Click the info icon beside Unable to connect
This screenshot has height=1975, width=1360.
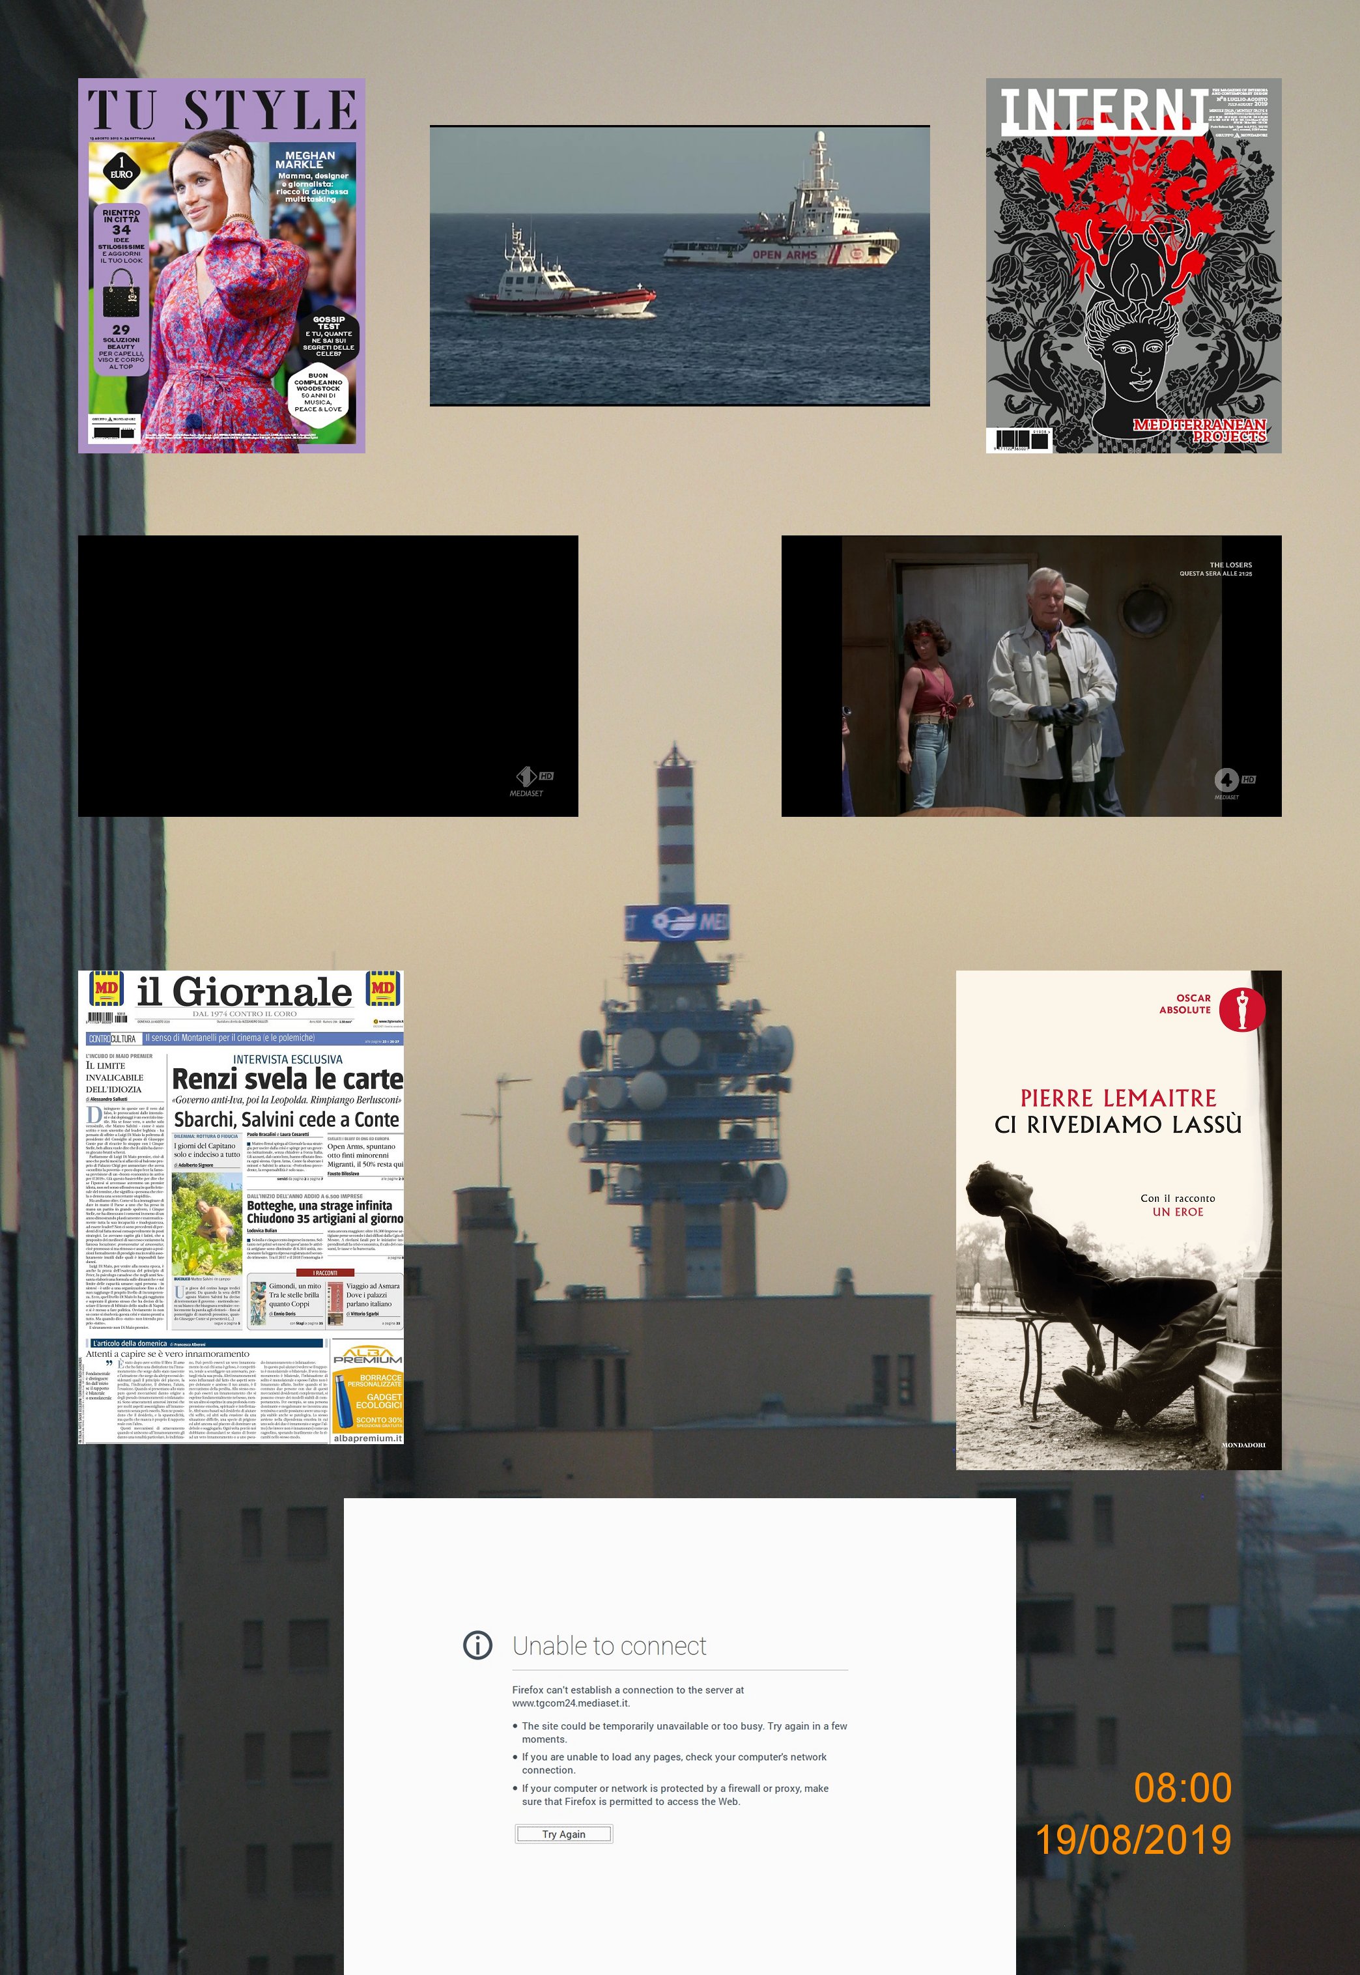477,1645
